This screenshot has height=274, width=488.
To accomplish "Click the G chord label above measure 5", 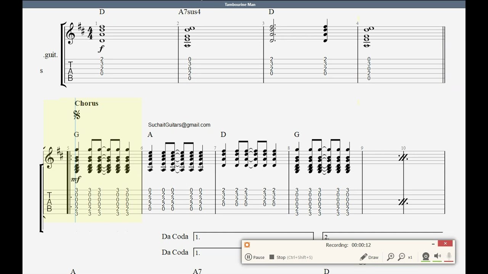I will coord(77,134).
